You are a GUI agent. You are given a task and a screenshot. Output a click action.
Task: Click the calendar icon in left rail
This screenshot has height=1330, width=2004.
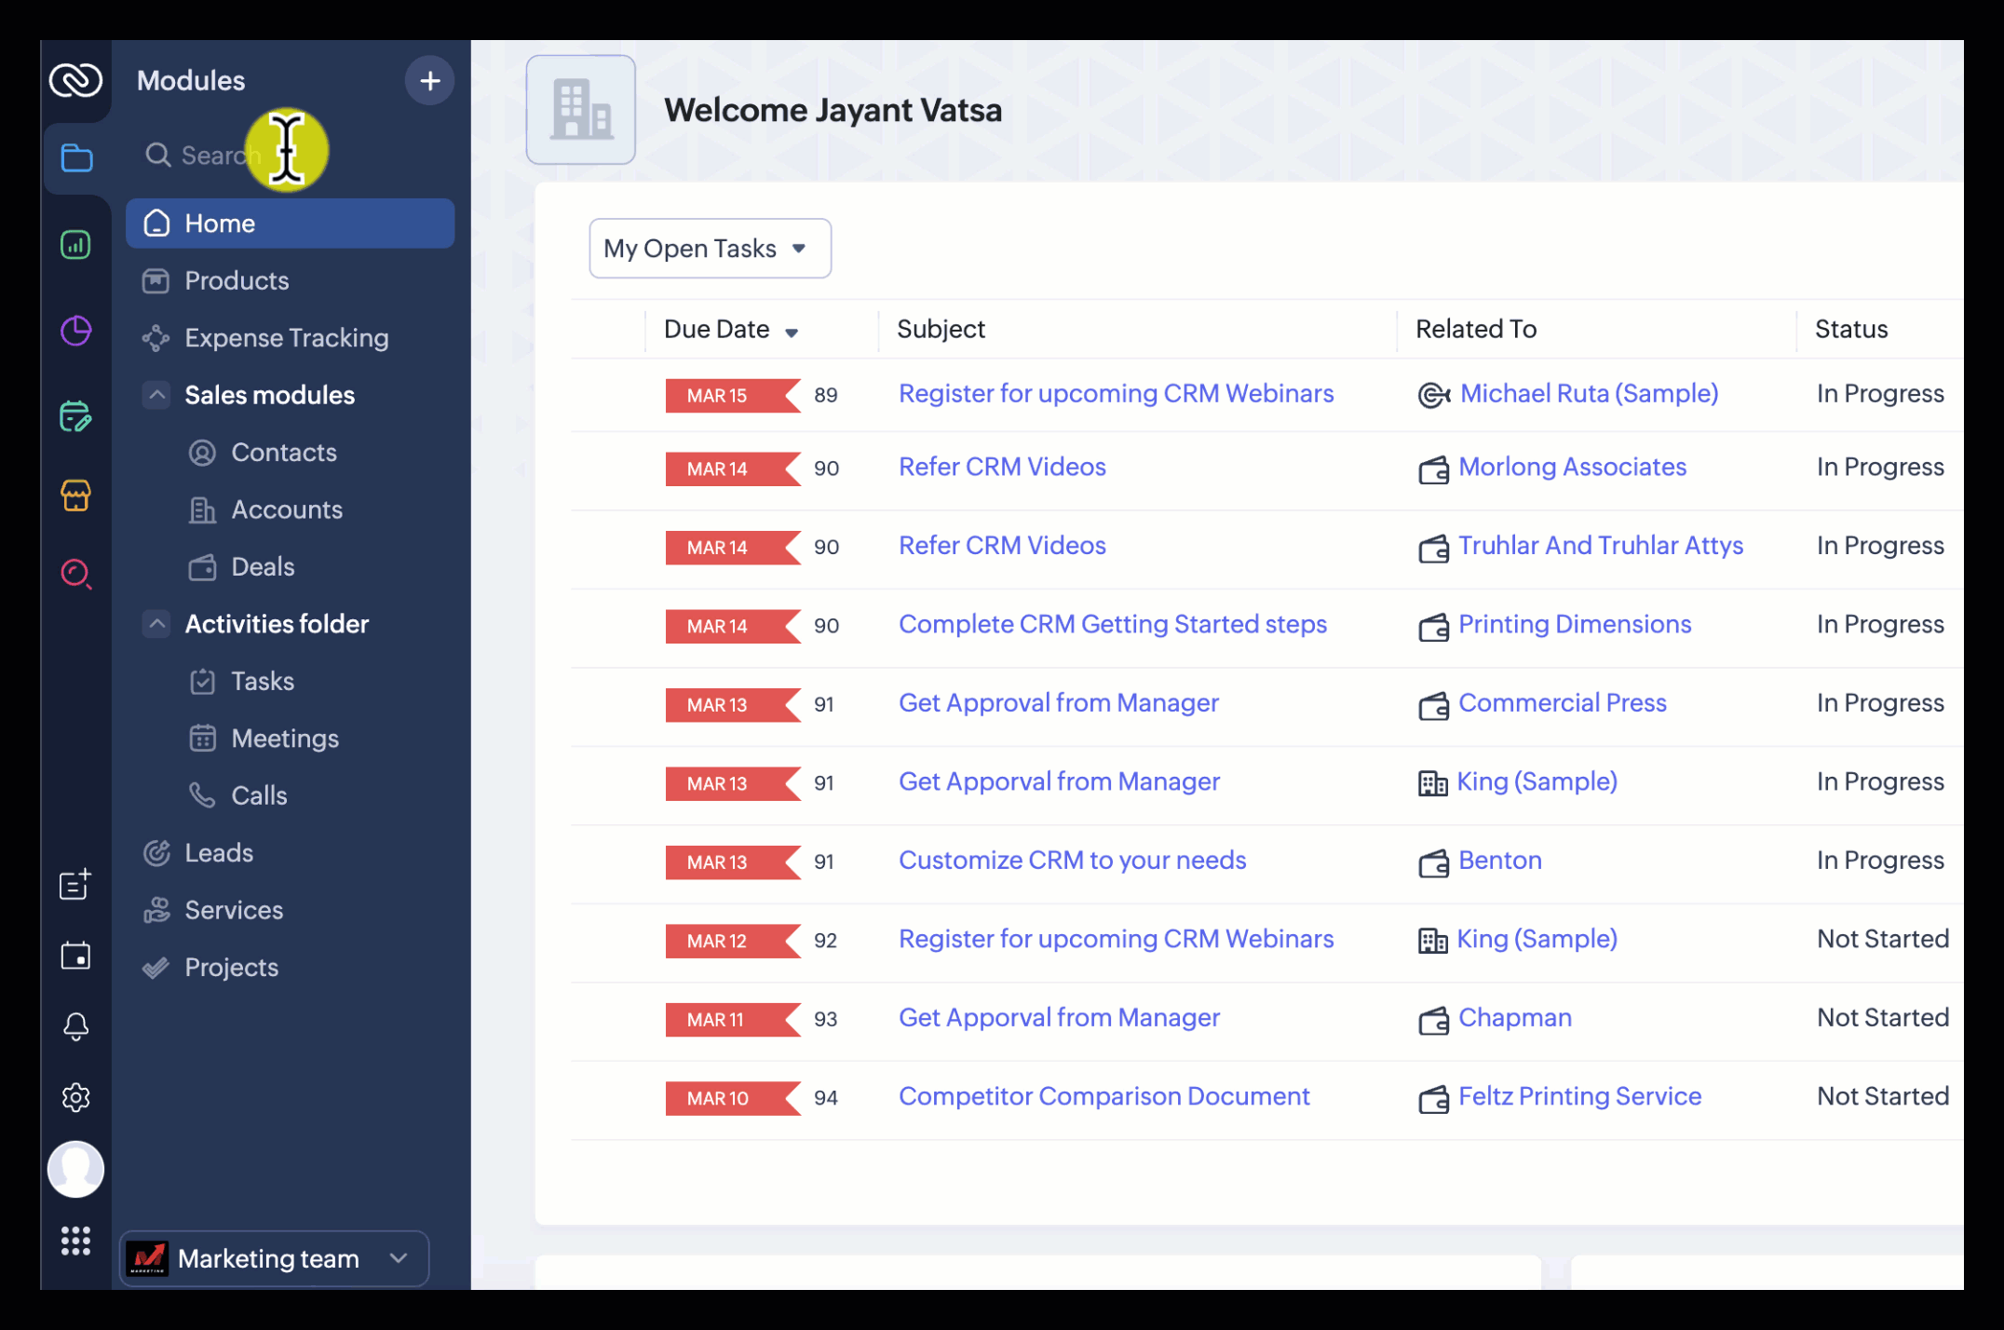click(75, 956)
